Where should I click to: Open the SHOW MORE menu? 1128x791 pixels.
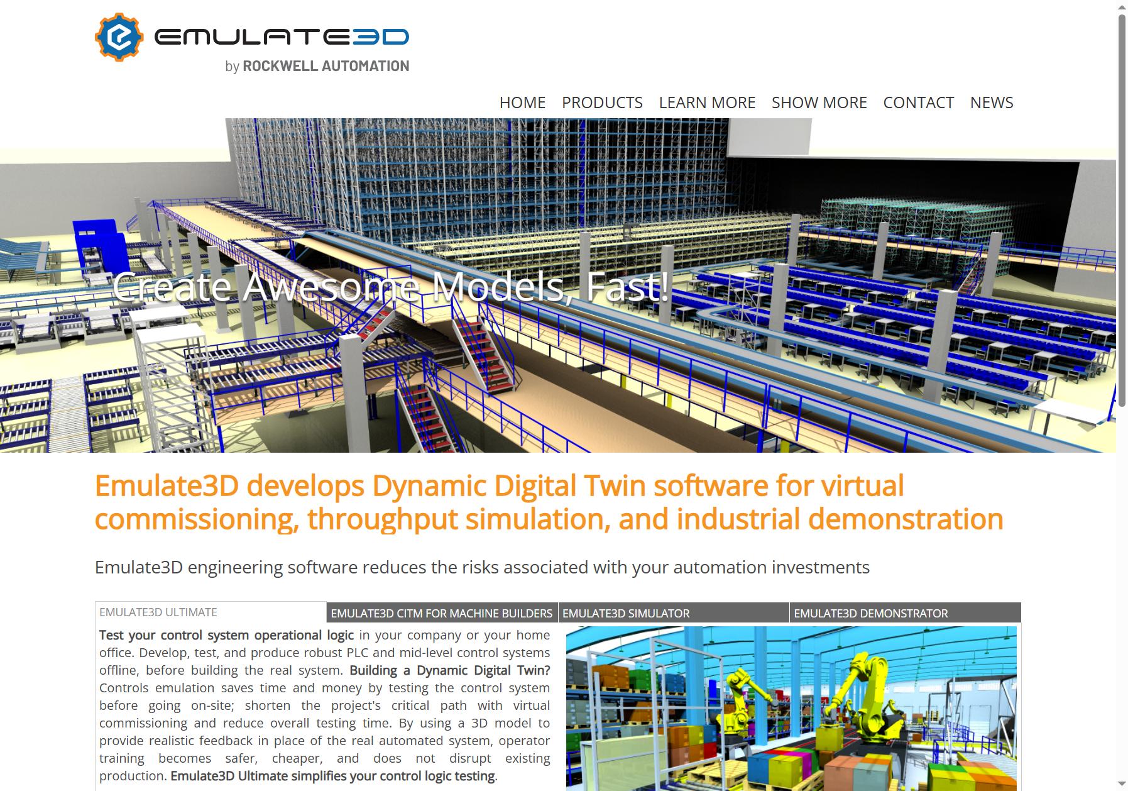click(819, 102)
